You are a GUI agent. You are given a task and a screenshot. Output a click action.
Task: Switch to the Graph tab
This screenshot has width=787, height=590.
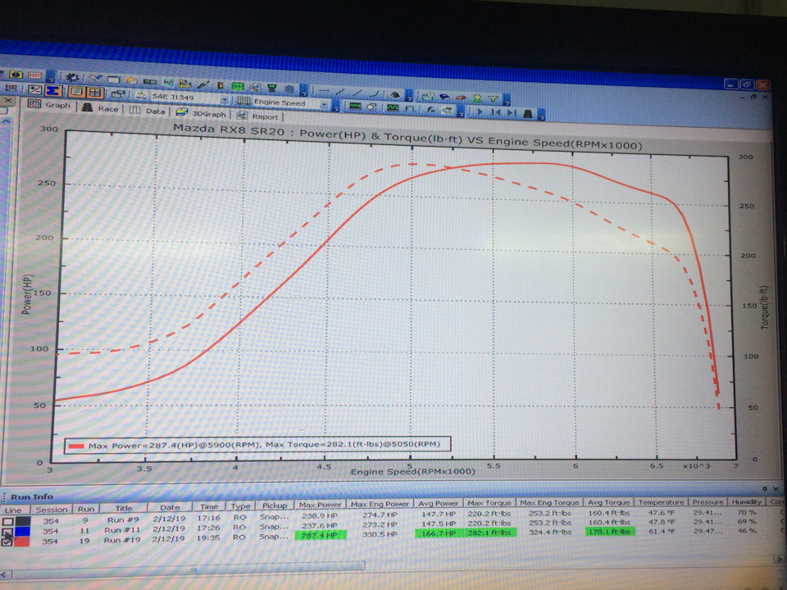(49, 104)
